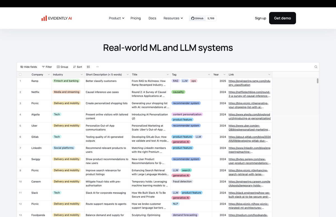Click the Media and streaming tag
336x217 pixels.
(67, 92)
